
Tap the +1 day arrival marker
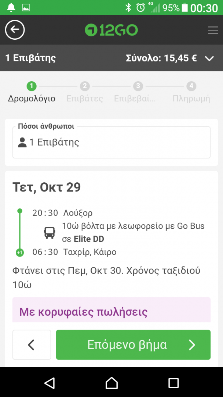pos(20,253)
